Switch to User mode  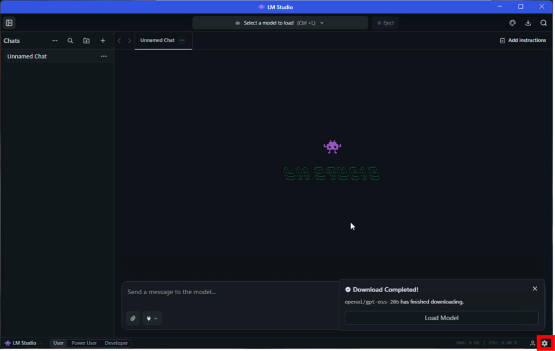click(59, 343)
